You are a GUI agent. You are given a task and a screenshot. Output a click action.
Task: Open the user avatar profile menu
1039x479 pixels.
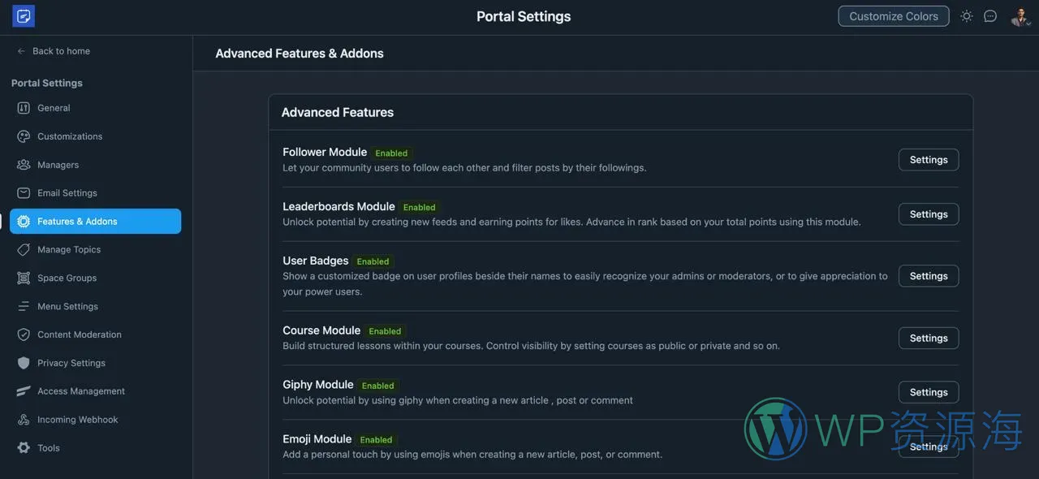point(1020,16)
